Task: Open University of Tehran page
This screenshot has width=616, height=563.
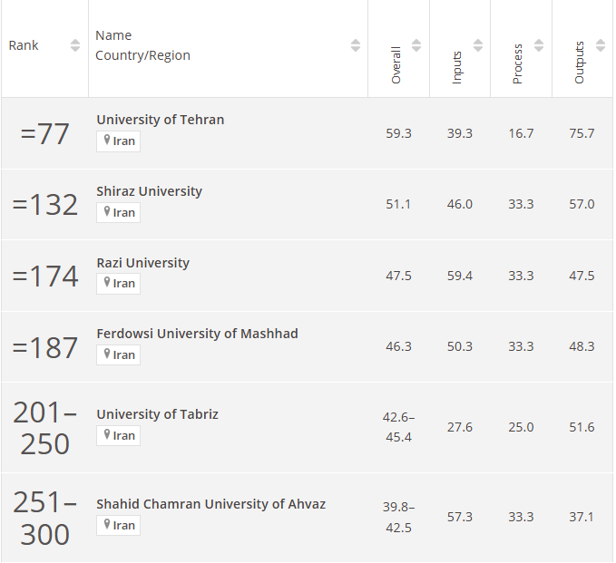Action: click(160, 120)
